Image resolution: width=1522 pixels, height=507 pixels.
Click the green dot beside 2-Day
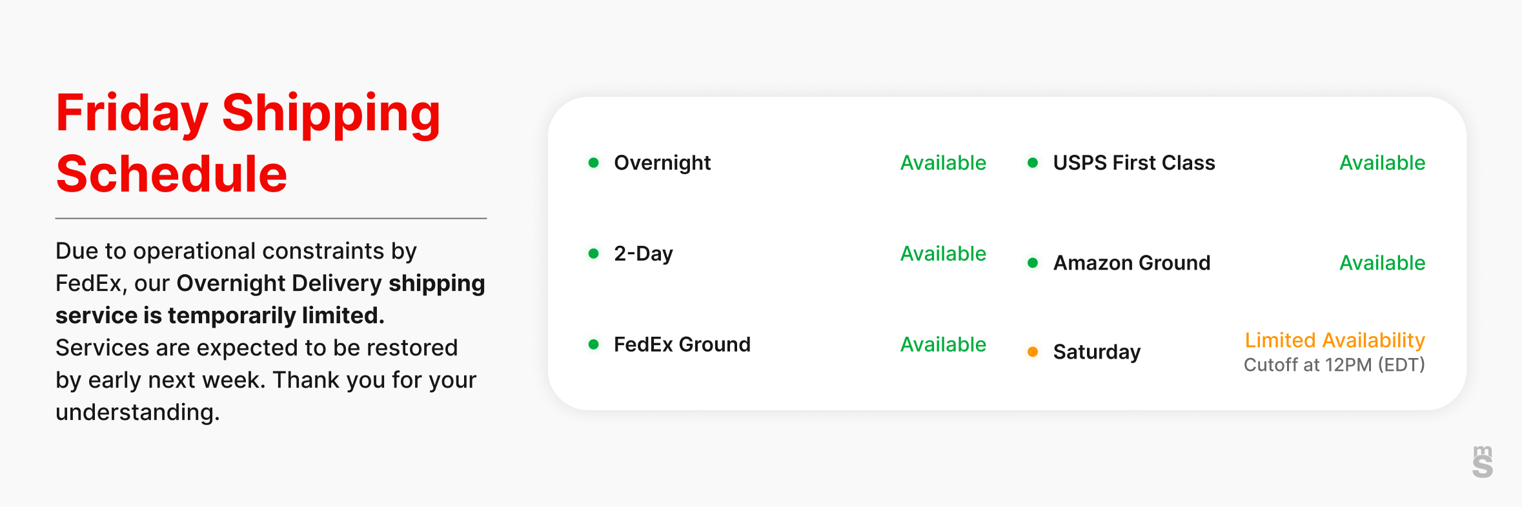coord(593,253)
